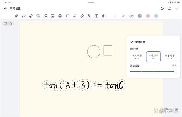Close the handwriting adjustment panel

132,42
